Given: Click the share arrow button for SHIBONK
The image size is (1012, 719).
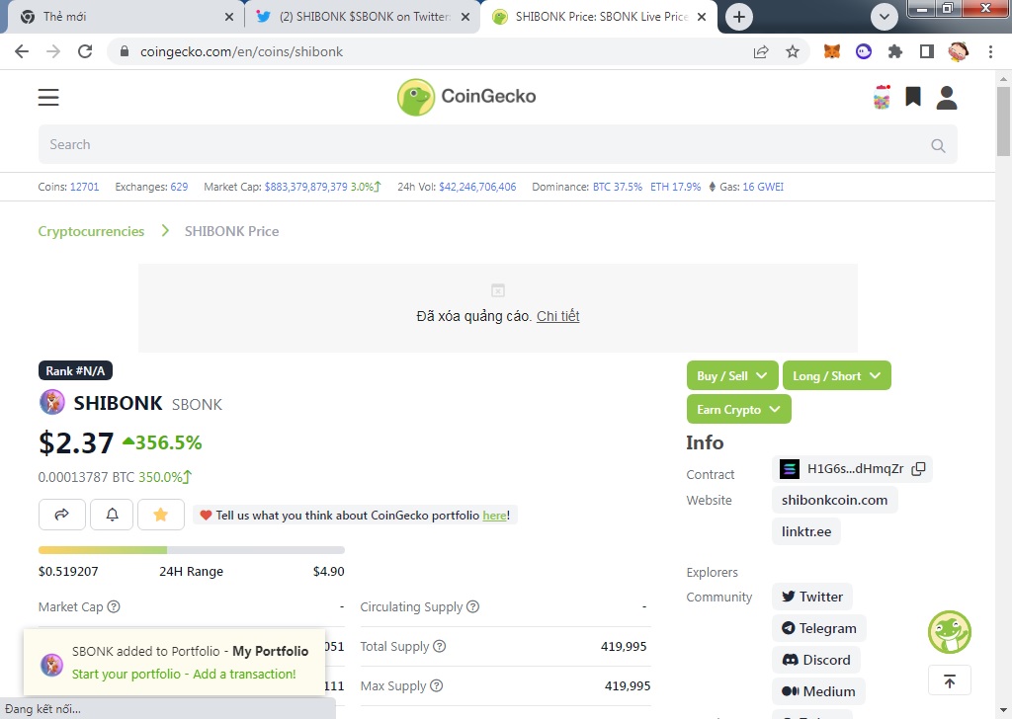Looking at the screenshot, I should click(62, 515).
